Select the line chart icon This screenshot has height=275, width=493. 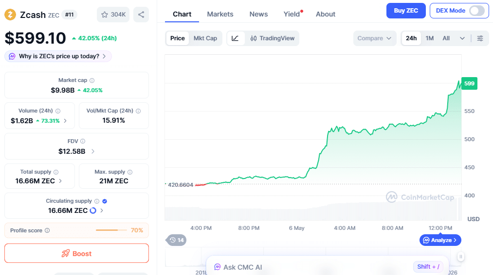point(235,38)
